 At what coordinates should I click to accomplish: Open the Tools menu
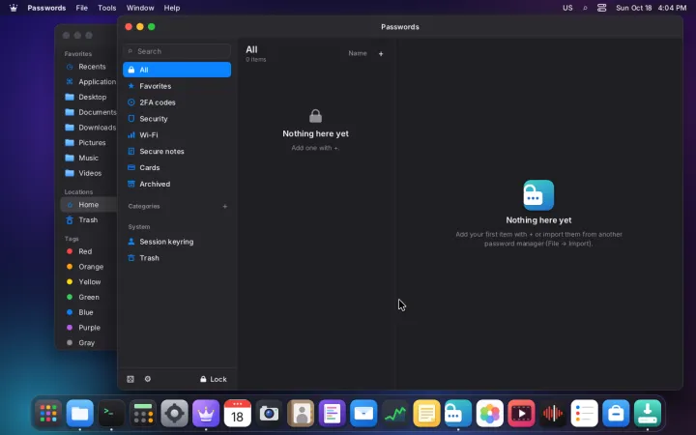coord(107,8)
